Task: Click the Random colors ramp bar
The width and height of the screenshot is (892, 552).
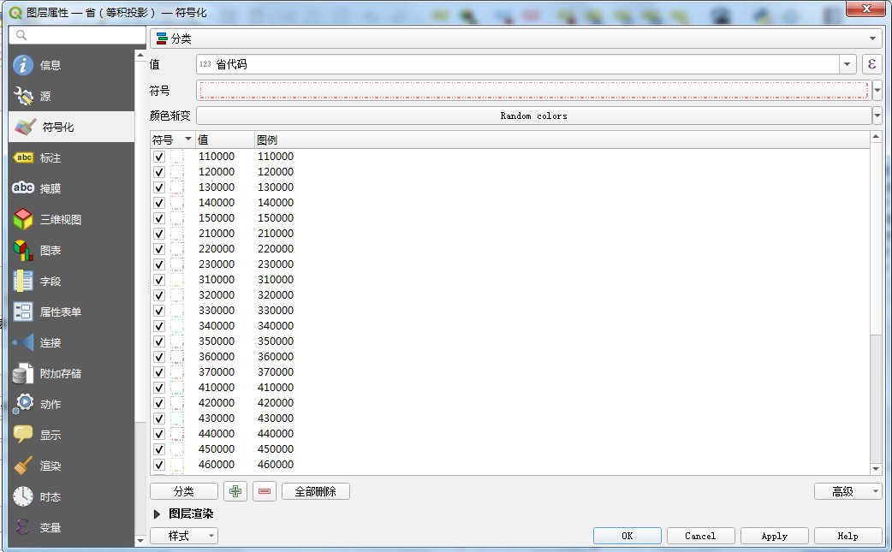Action: click(533, 116)
